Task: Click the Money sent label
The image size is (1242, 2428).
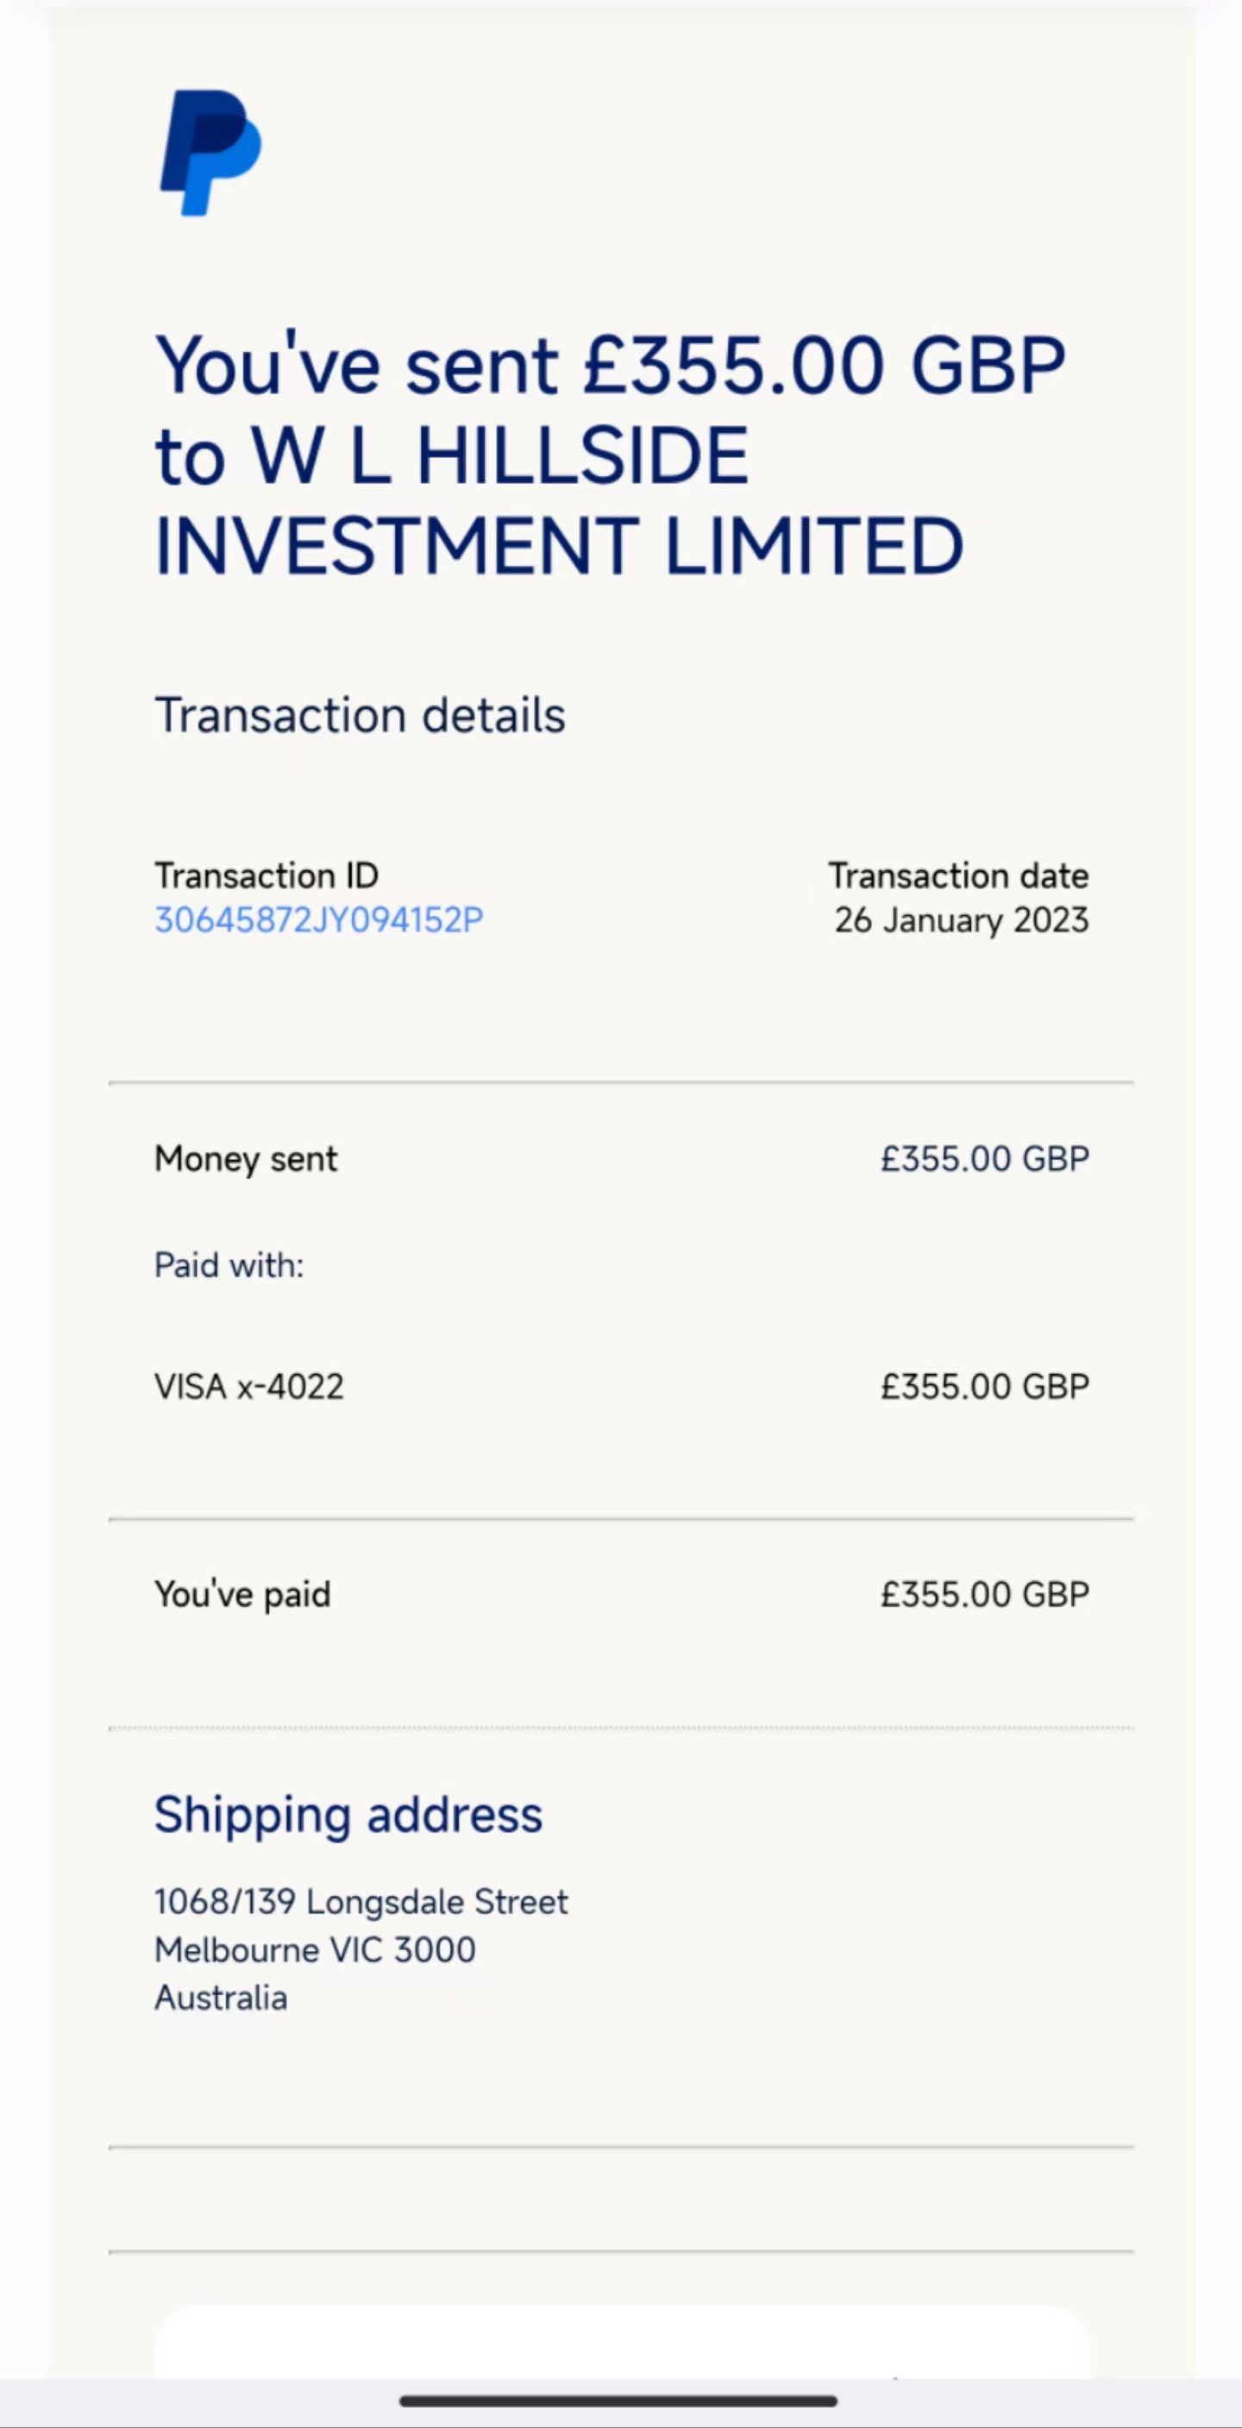Action: point(246,1158)
